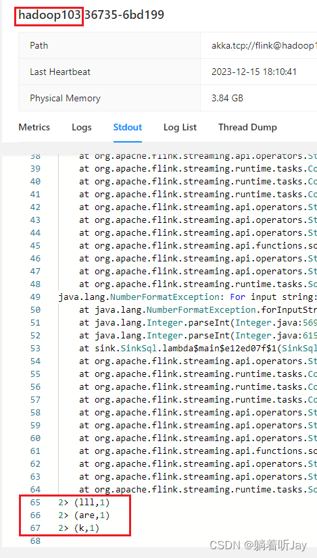Click the sink.SinkSql.lambda$main line 53
Viewport: 317px width, 558px height.
[198, 349]
